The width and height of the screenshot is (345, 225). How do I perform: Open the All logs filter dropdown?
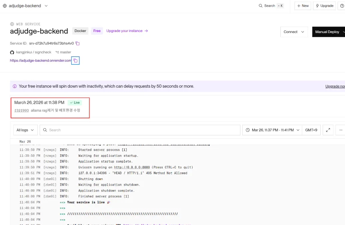coord(25,130)
